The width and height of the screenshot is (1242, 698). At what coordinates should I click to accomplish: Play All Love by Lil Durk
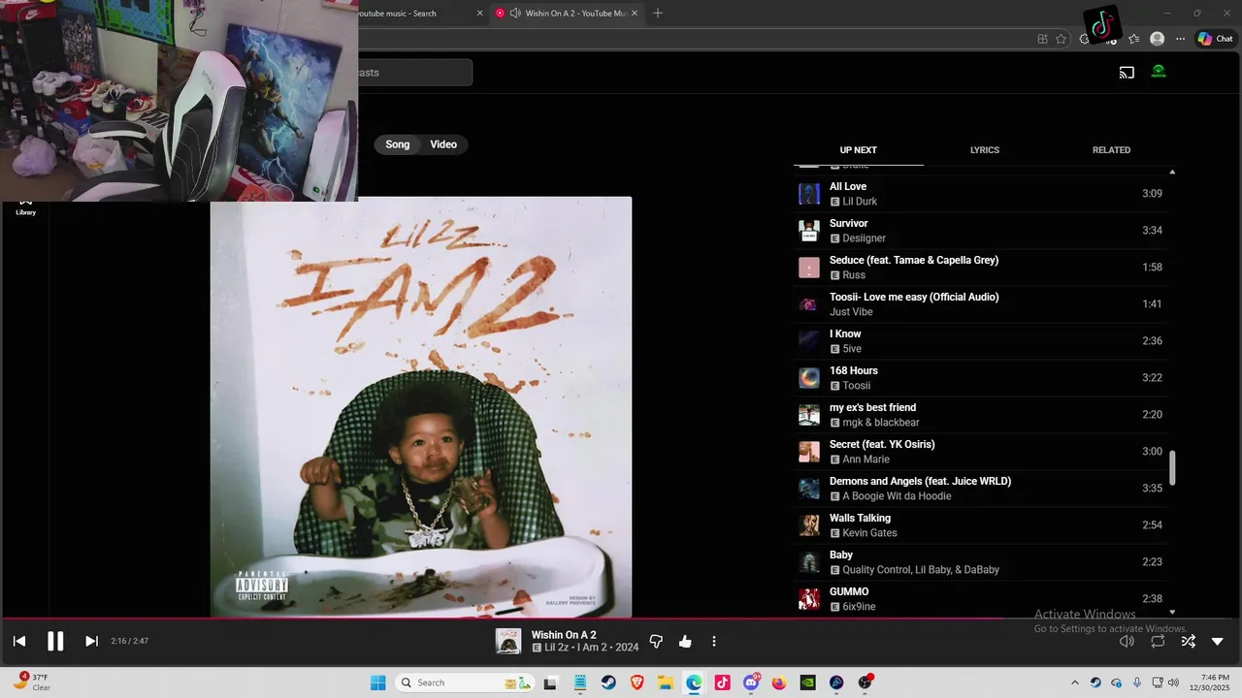point(980,194)
